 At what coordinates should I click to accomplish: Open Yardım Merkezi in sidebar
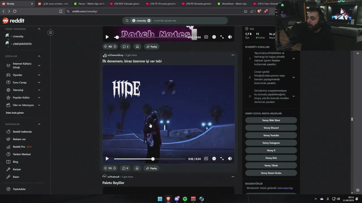point(22,154)
